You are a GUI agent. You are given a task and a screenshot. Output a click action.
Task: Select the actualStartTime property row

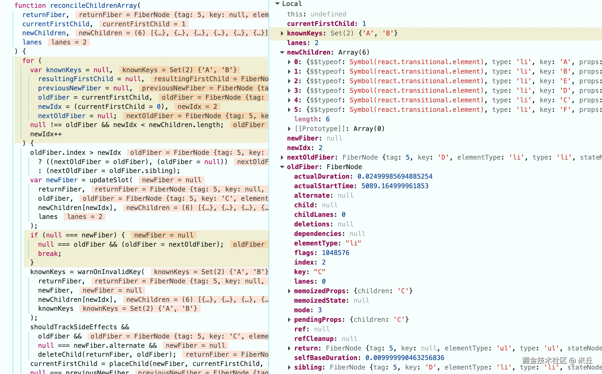361,186
